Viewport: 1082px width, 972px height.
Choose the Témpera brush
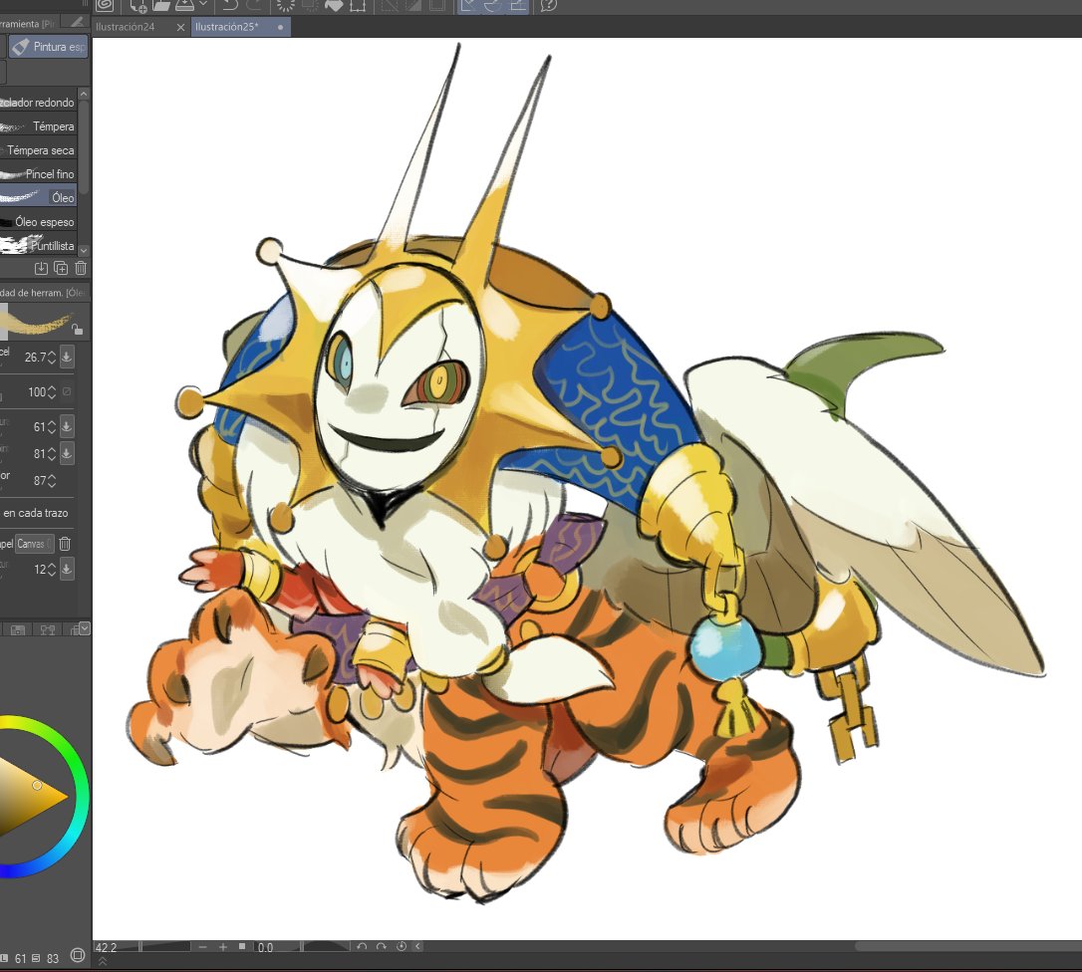click(38, 126)
